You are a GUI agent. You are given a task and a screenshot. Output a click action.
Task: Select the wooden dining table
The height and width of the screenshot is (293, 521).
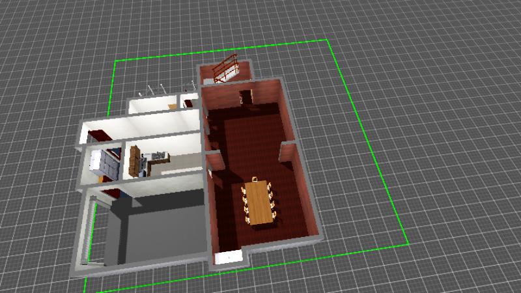[259, 202]
